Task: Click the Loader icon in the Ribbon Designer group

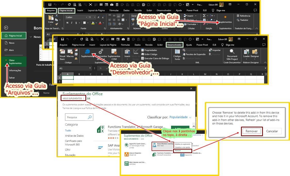Action: tap(246, 52)
